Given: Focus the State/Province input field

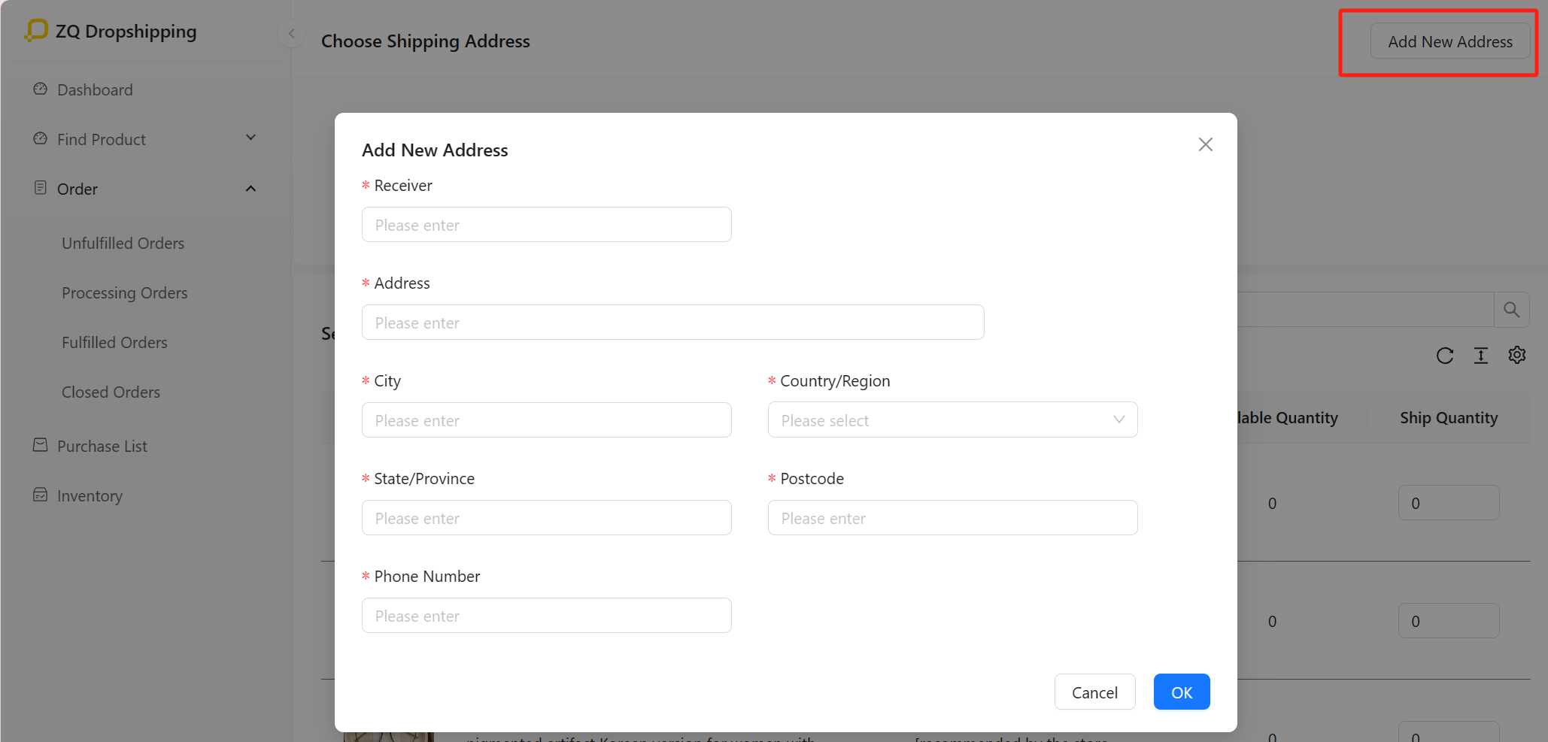Looking at the screenshot, I should tap(547, 518).
